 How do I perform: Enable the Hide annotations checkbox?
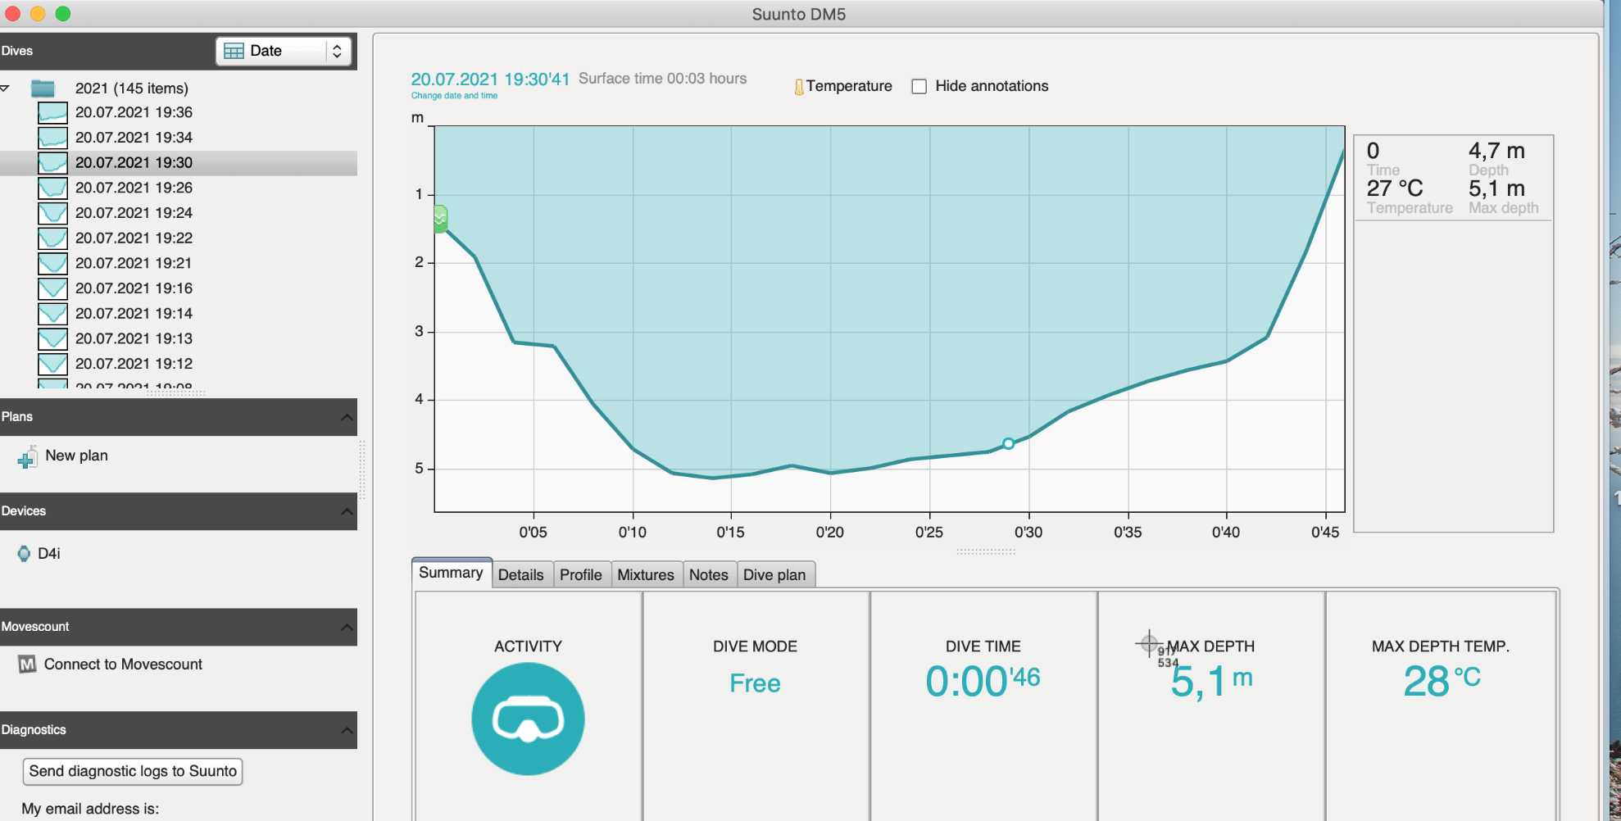point(919,87)
